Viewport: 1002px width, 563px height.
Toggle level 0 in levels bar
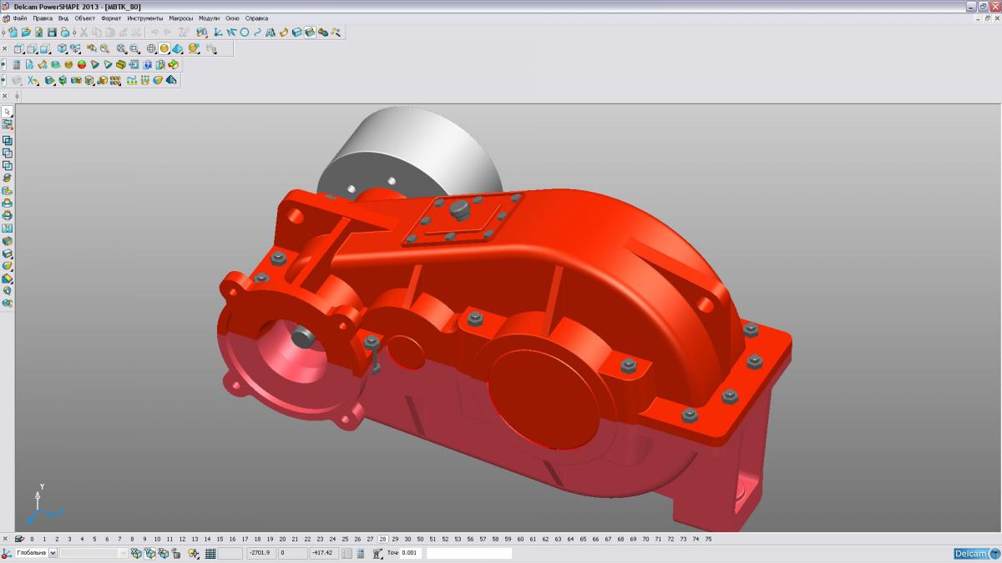click(x=32, y=539)
